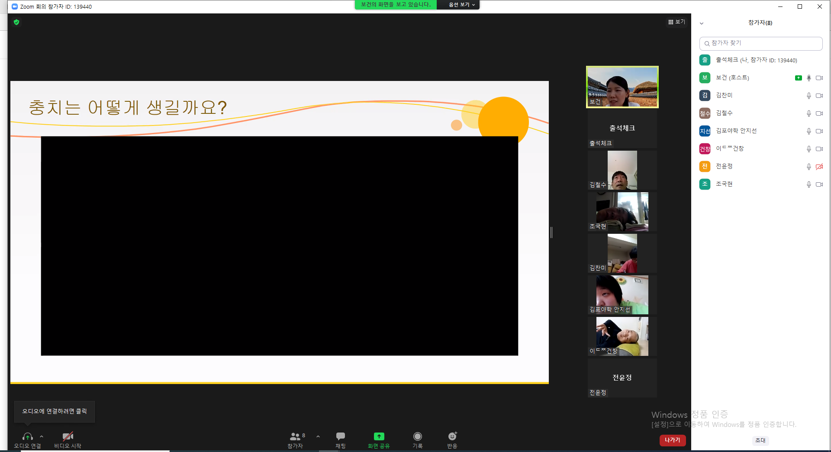
Task: Click the Zoom logo in title bar
Action: coord(15,6)
